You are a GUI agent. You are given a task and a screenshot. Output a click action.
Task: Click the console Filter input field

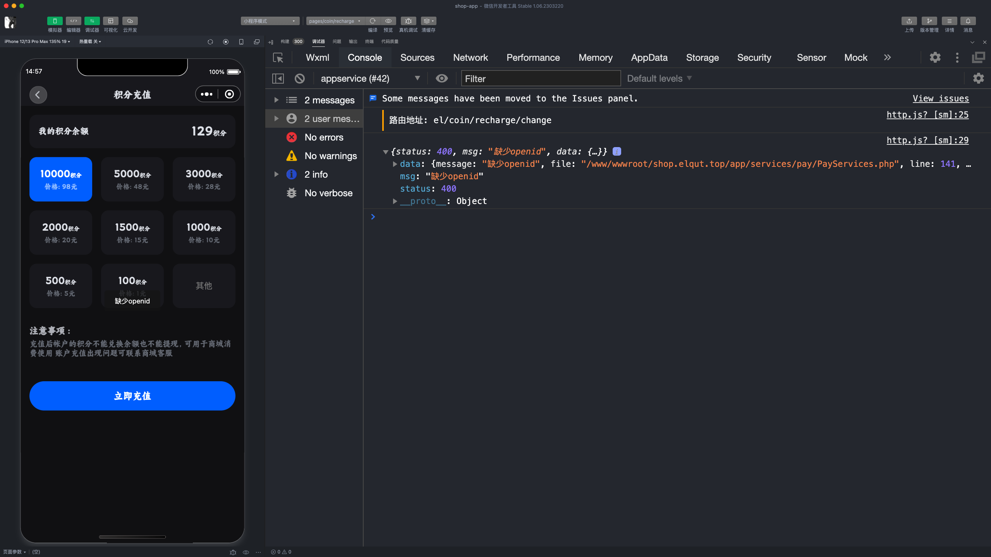coord(541,79)
